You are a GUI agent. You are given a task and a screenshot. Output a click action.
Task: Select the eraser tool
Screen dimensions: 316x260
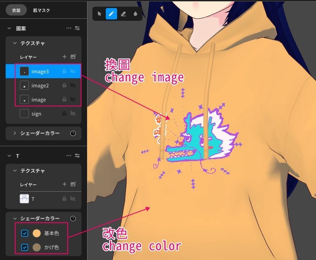[124, 14]
